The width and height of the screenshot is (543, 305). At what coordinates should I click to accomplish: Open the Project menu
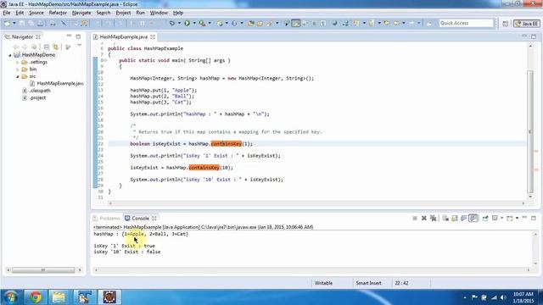coord(123,13)
